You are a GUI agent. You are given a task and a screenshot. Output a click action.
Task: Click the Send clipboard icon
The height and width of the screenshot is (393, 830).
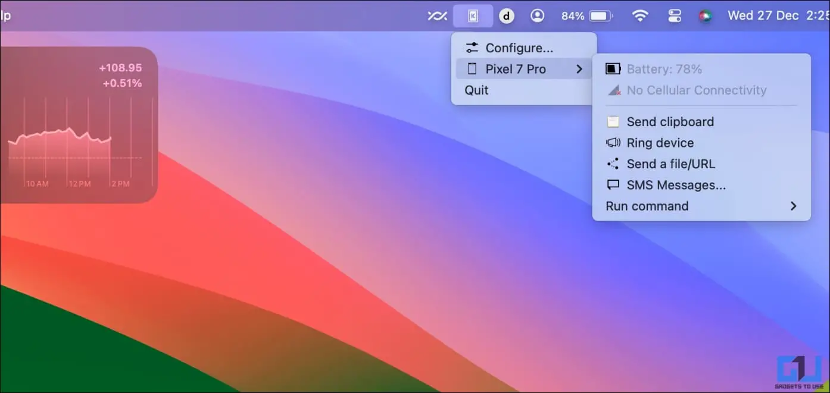tap(613, 122)
